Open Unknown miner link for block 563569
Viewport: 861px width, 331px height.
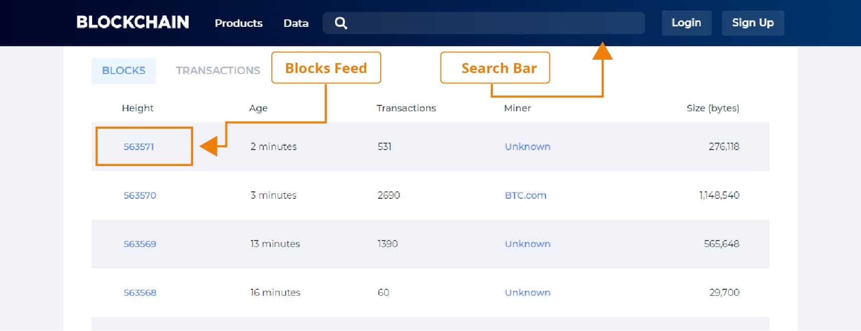pos(528,244)
